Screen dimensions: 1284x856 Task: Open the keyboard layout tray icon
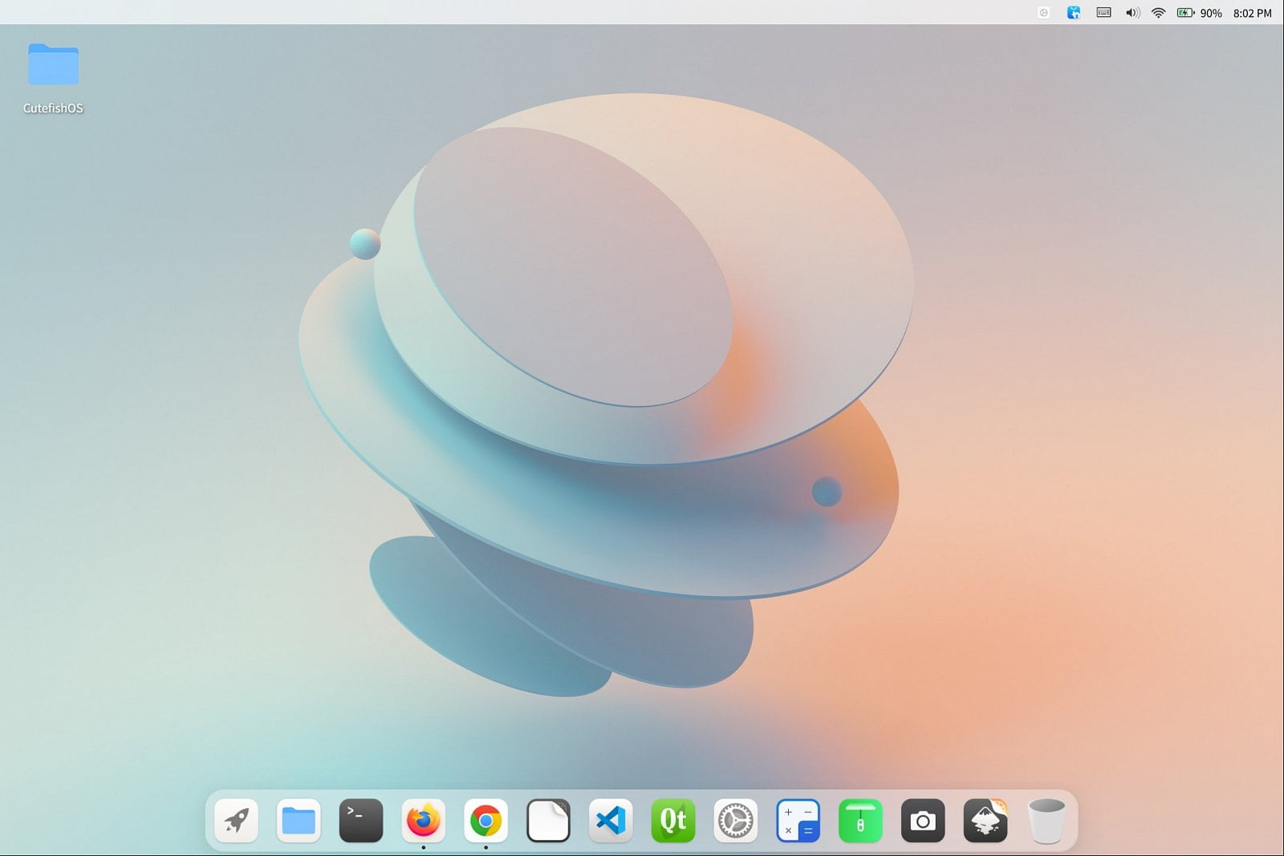coord(1103,13)
